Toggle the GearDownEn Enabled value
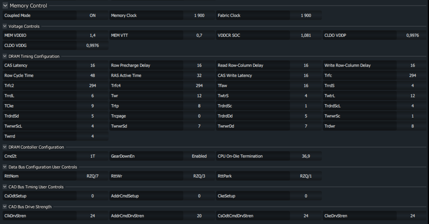The image size is (429, 224). 199,156
